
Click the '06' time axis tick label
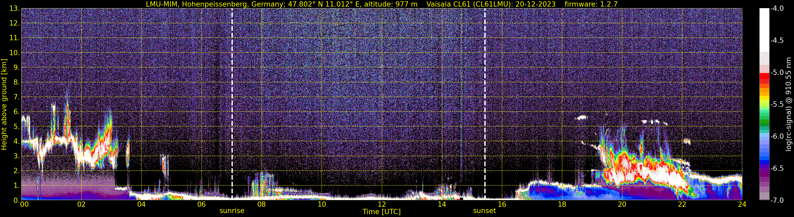click(x=201, y=204)
